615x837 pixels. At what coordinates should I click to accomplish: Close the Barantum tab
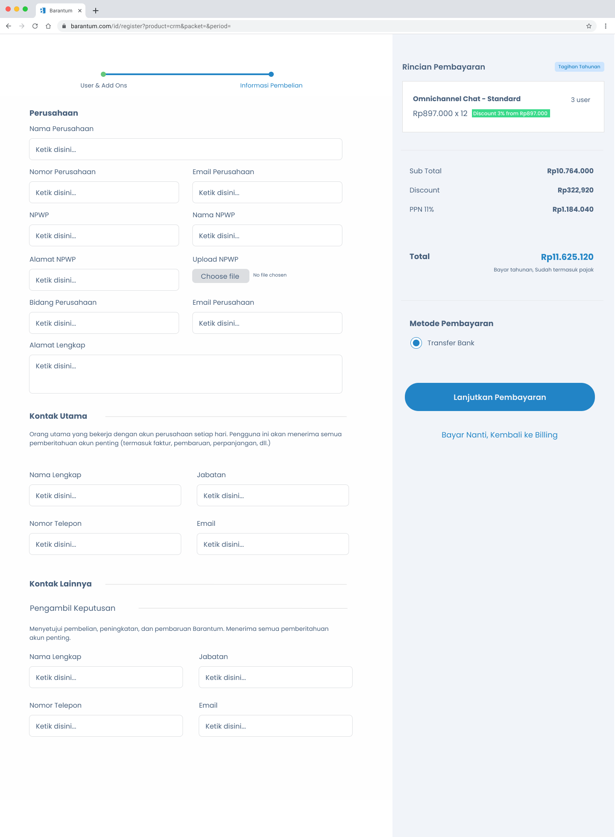[80, 11]
